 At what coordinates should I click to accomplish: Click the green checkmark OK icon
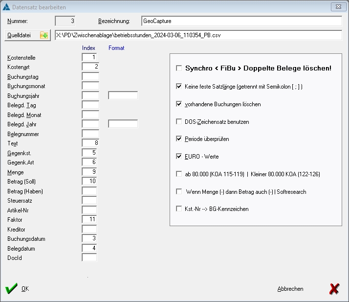click(11, 289)
